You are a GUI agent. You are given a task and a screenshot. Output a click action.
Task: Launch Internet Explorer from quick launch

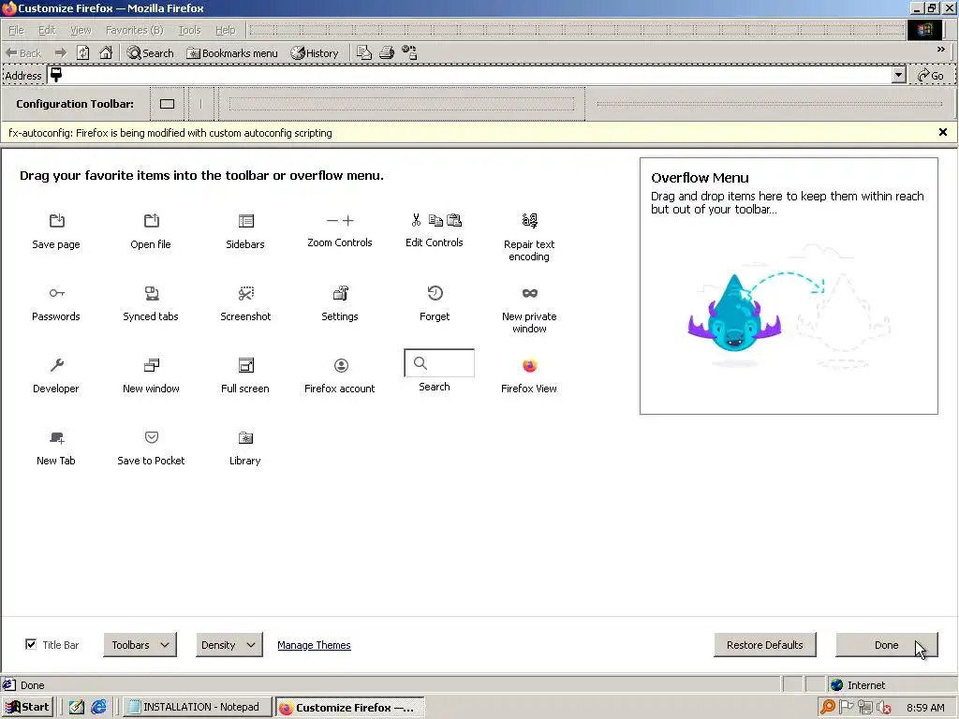tap(98, 707)
